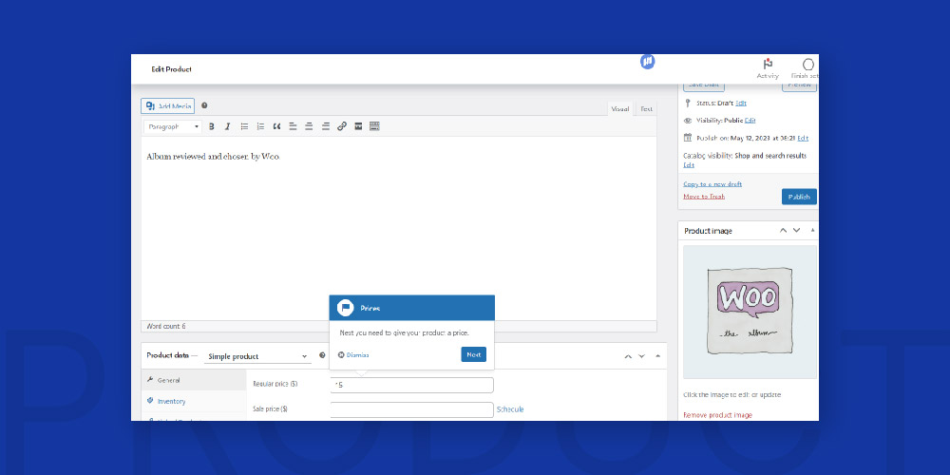Open the Paragraph format dropdown

click(x=173, y=126)
